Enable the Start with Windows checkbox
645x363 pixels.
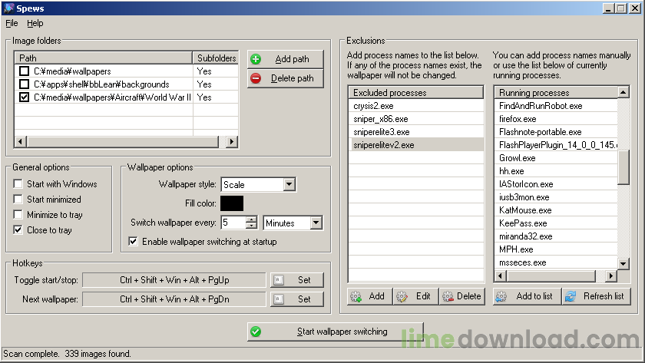[x=18, y=184]
